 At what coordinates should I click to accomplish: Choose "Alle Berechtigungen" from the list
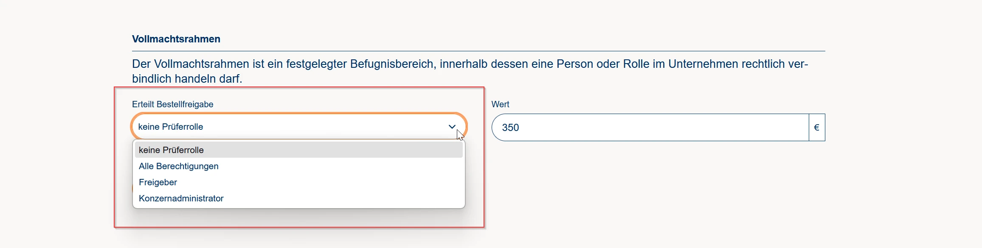pos(178,166)
